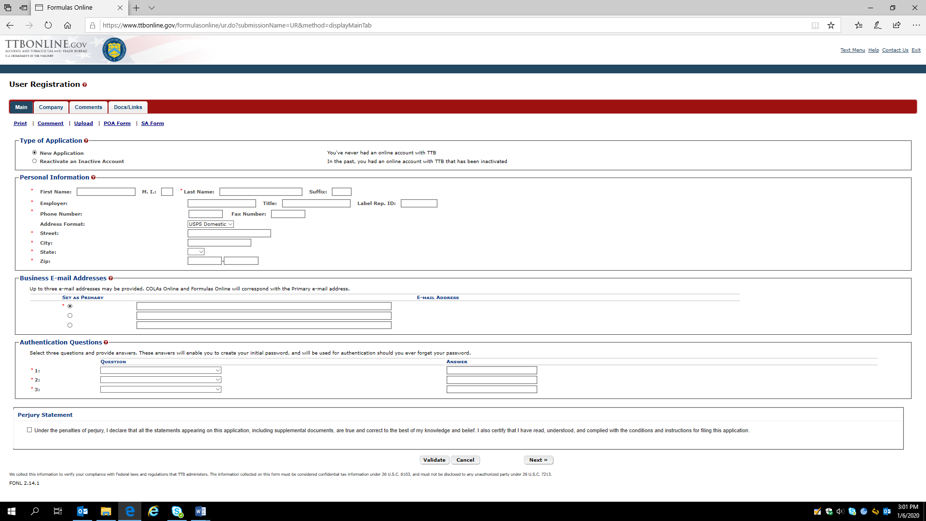
Task: Open authentication question 1 dropdown
Action: (x=161, y=370)
